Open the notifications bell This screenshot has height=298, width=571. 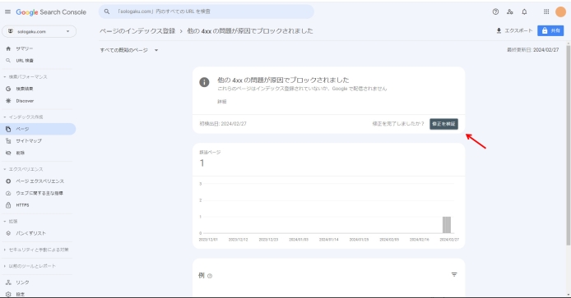524,11
